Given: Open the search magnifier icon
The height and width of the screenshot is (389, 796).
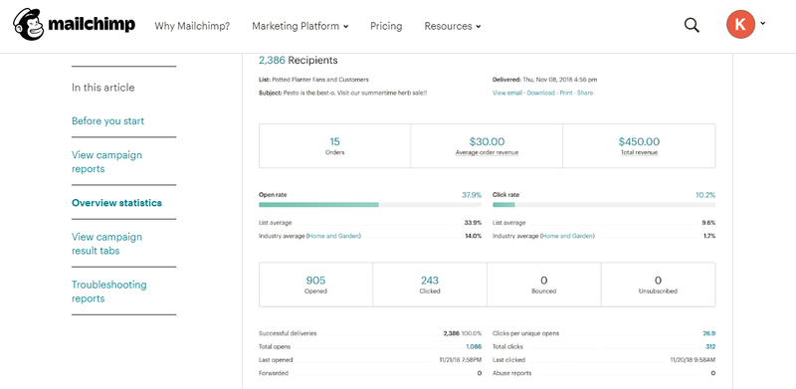Looking at the screenshot, I should (692, 26).
